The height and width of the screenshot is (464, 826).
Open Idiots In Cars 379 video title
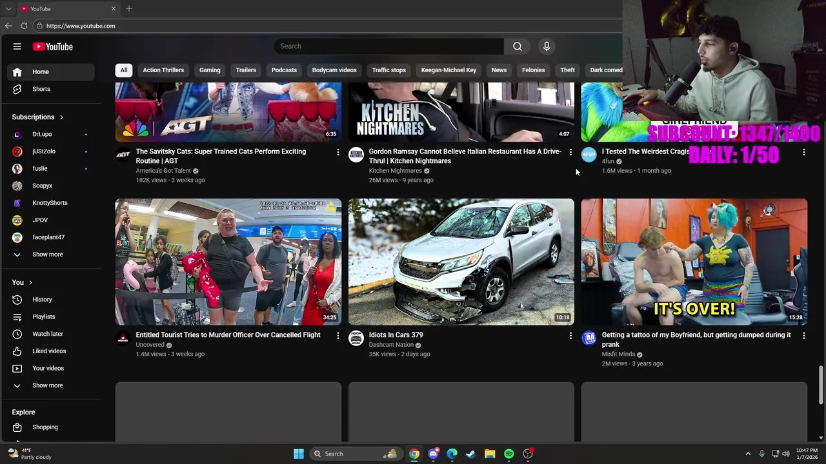click(396, 335)
